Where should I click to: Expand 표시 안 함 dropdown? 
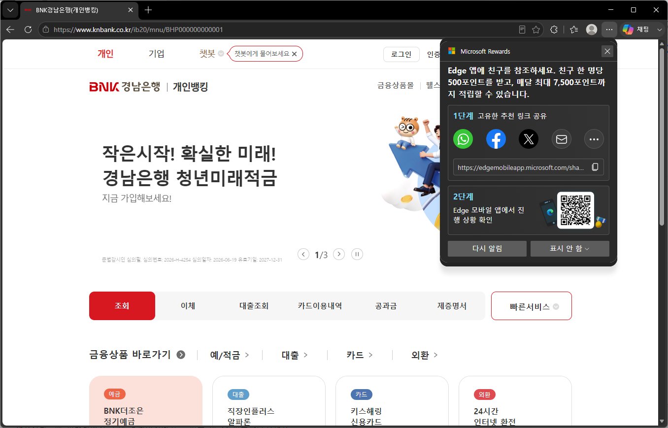570,249
